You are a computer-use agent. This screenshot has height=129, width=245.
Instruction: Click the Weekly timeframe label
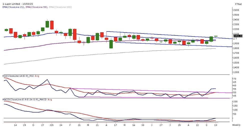coord(236,125)
